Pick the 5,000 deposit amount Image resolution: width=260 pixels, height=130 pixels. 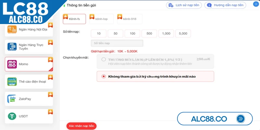click(x=183, y=33)
